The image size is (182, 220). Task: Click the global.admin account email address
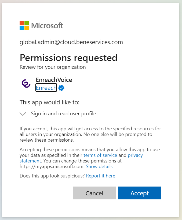[x=71, y=42]
